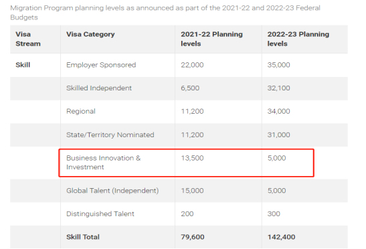The image size is (366, 249).
Task: Click the 32,100 Skilled Independent value
Action: click(278, 88)
